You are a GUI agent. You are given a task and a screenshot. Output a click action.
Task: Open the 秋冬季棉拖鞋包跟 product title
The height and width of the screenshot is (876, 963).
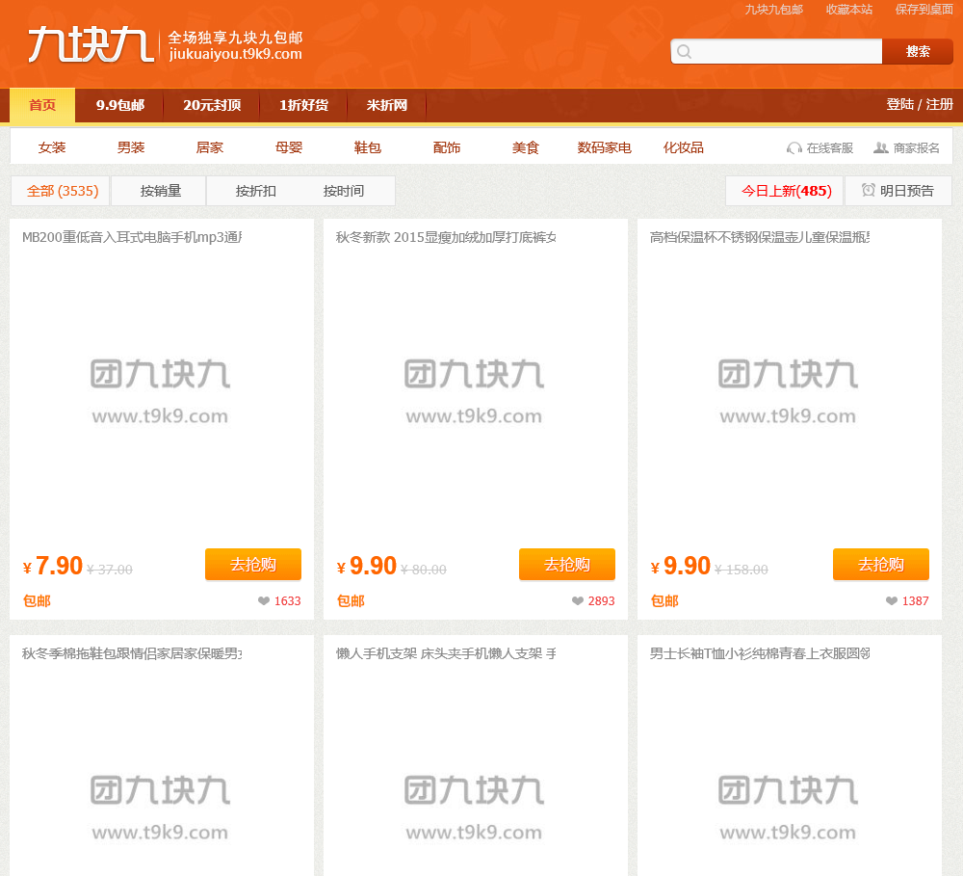(132, 653)
